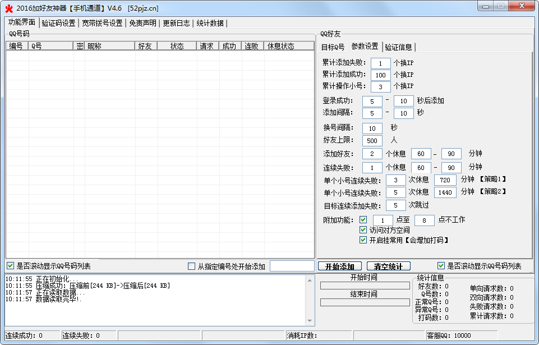The image size is (539, 345).
Task: Click the 清空统计 button
Action: (x=389, y=266)
